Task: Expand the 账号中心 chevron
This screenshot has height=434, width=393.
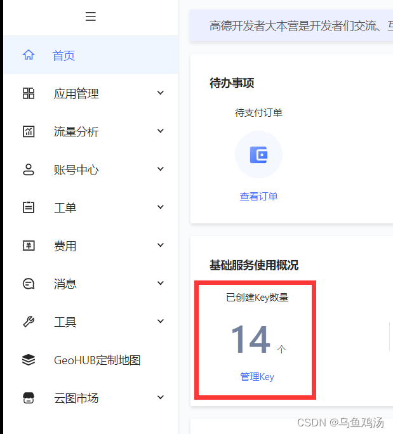Action: tap(161, 169)
